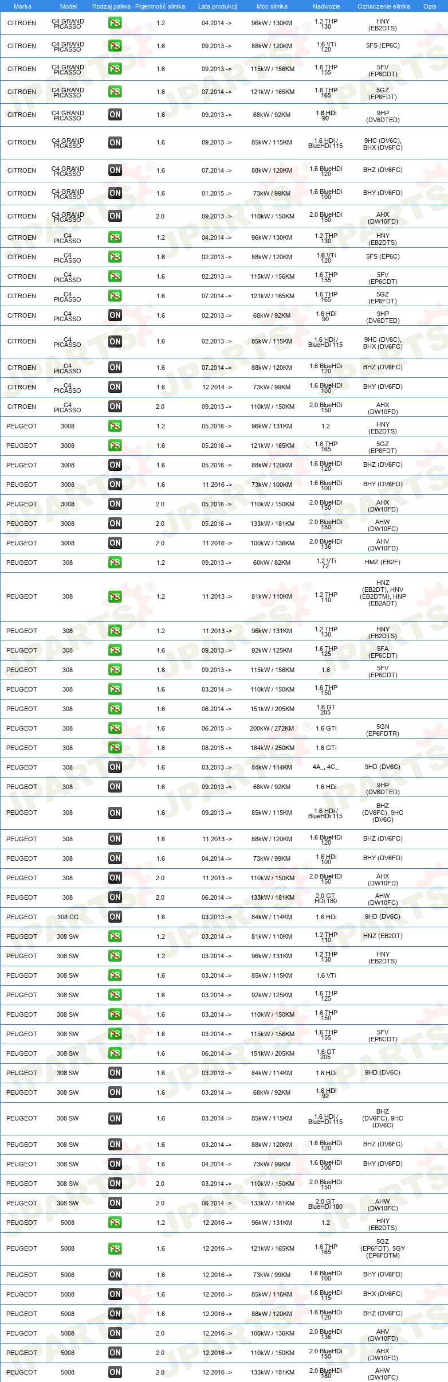Click the 08.2015 -> production date
Viewport: 448px width, 1382px height.
(217, 748)
